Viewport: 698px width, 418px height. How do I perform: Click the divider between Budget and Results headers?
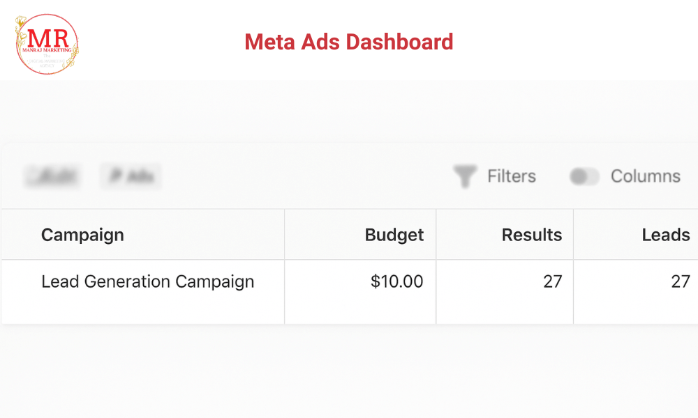click(x=436, y=235)
